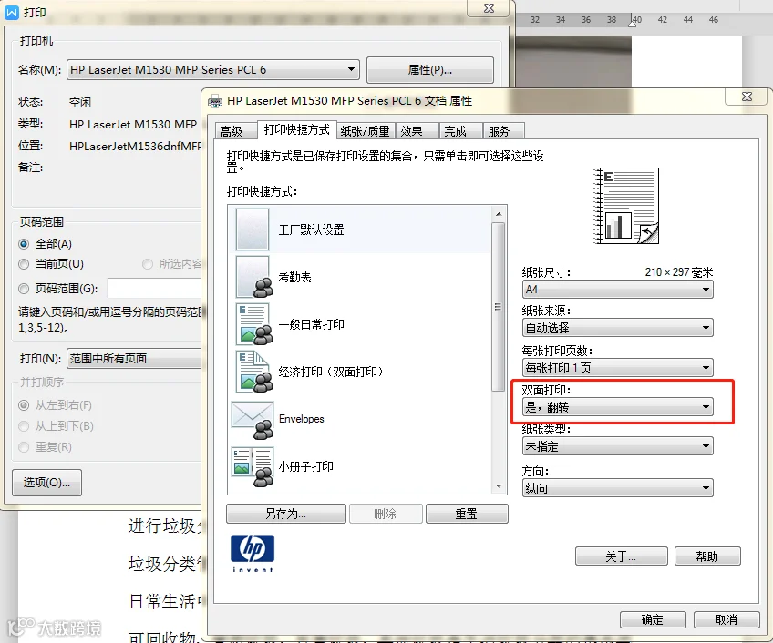Open the 双面打印 dropdown
Viewport: 773px width, 643px height.
coord(617,407)
